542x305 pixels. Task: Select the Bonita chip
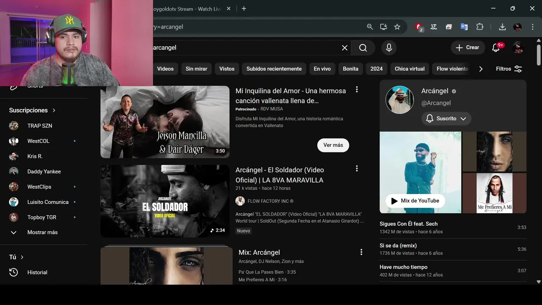pyautogui.click(x=351, y=69)
